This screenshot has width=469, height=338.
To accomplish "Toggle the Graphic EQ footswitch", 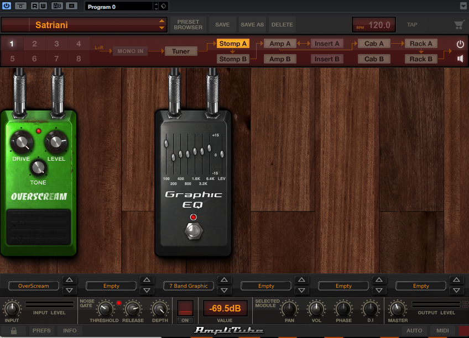I will point(194,231).
